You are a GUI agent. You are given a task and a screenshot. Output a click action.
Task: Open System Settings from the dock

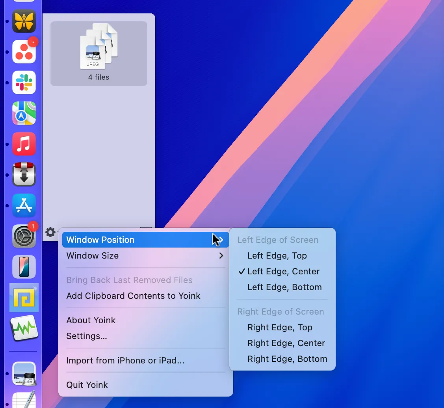point(24,236)
